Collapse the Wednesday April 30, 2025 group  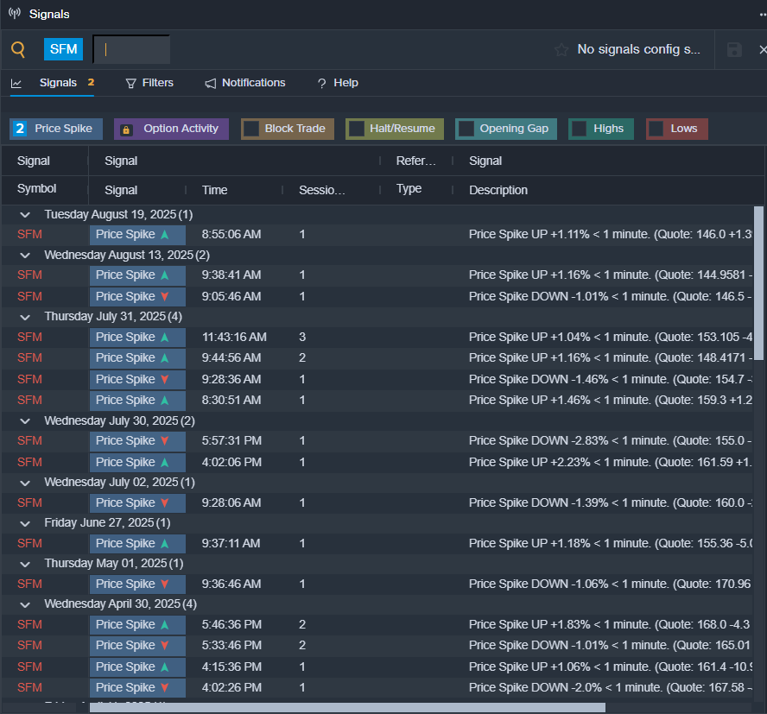point(27,604)
